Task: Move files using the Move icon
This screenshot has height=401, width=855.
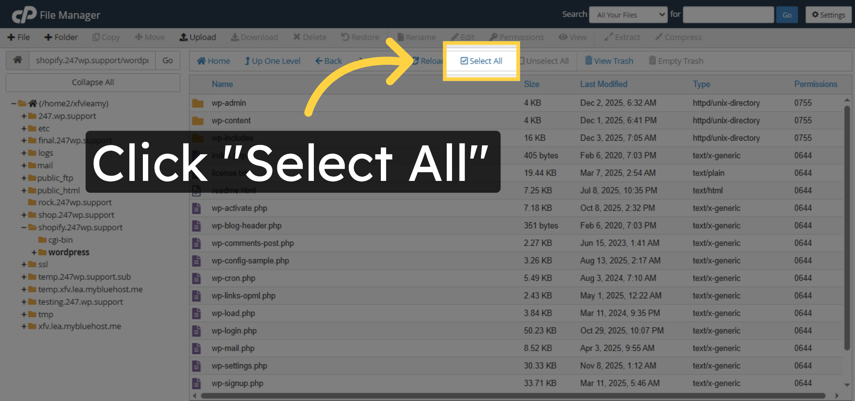Action: [x=150, y=37]
